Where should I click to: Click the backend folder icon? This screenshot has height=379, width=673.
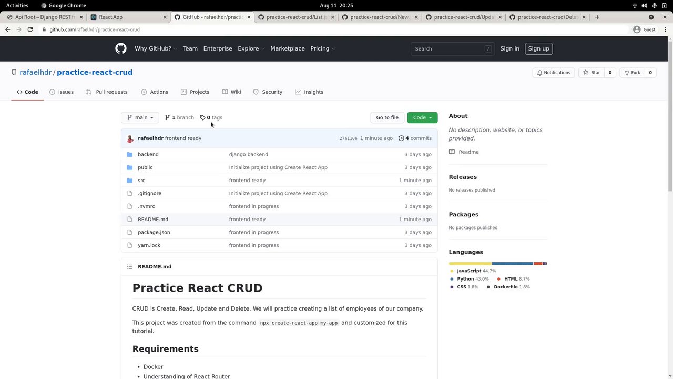click(130, 154)
